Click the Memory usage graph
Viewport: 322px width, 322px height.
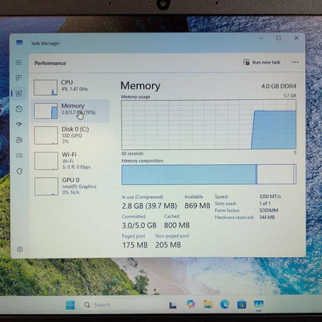point(209,125)
